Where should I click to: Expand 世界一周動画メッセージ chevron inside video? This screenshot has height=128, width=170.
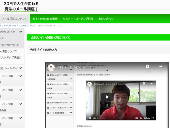(x=71, y=102)
